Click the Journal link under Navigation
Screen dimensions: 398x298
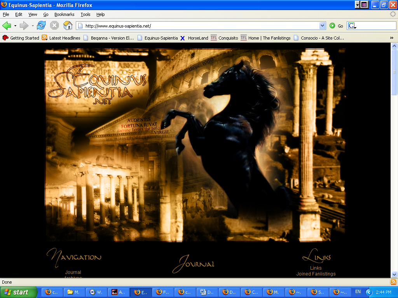tap(73, 272)
